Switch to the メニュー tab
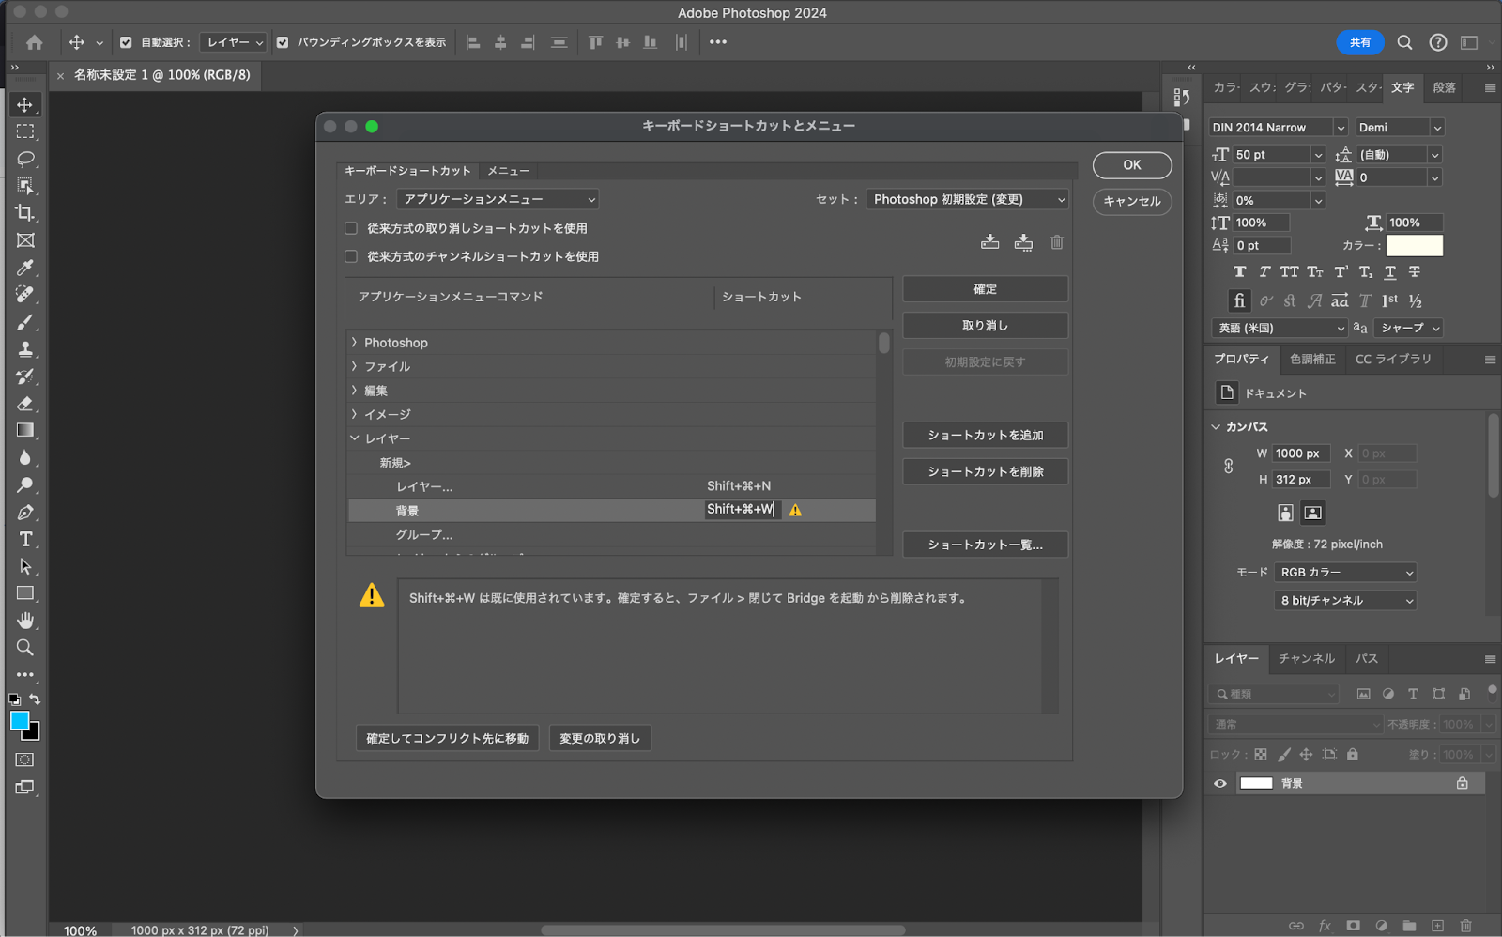Image resolution: width=1502 pixels, height=937 pixels. (x=508, y=171)
